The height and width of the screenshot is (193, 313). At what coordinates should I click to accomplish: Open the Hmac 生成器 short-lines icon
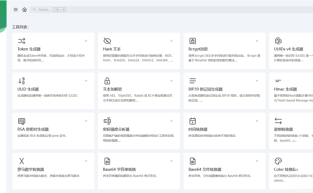tap(278, 81)
